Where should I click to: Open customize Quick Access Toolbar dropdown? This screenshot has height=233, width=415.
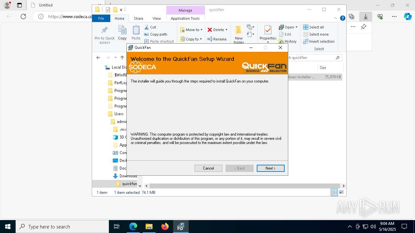[x=121, y=10]
